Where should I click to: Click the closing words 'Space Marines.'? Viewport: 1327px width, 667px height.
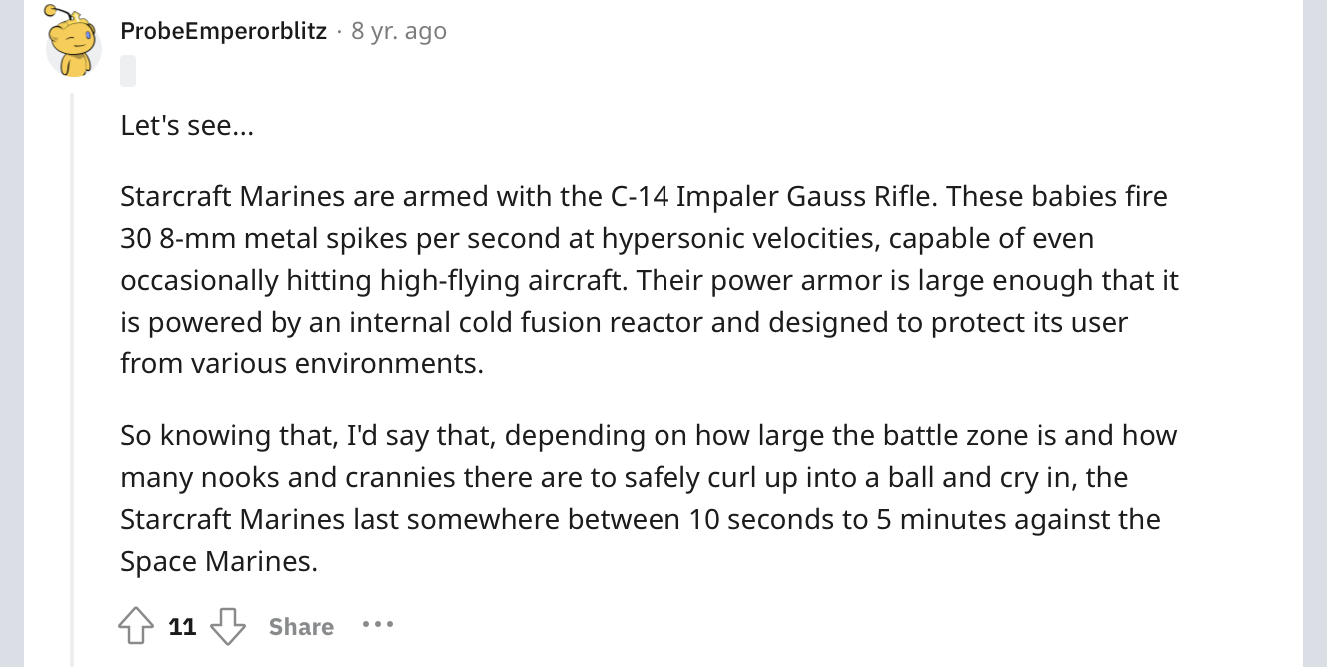click(x=218, y=562)
